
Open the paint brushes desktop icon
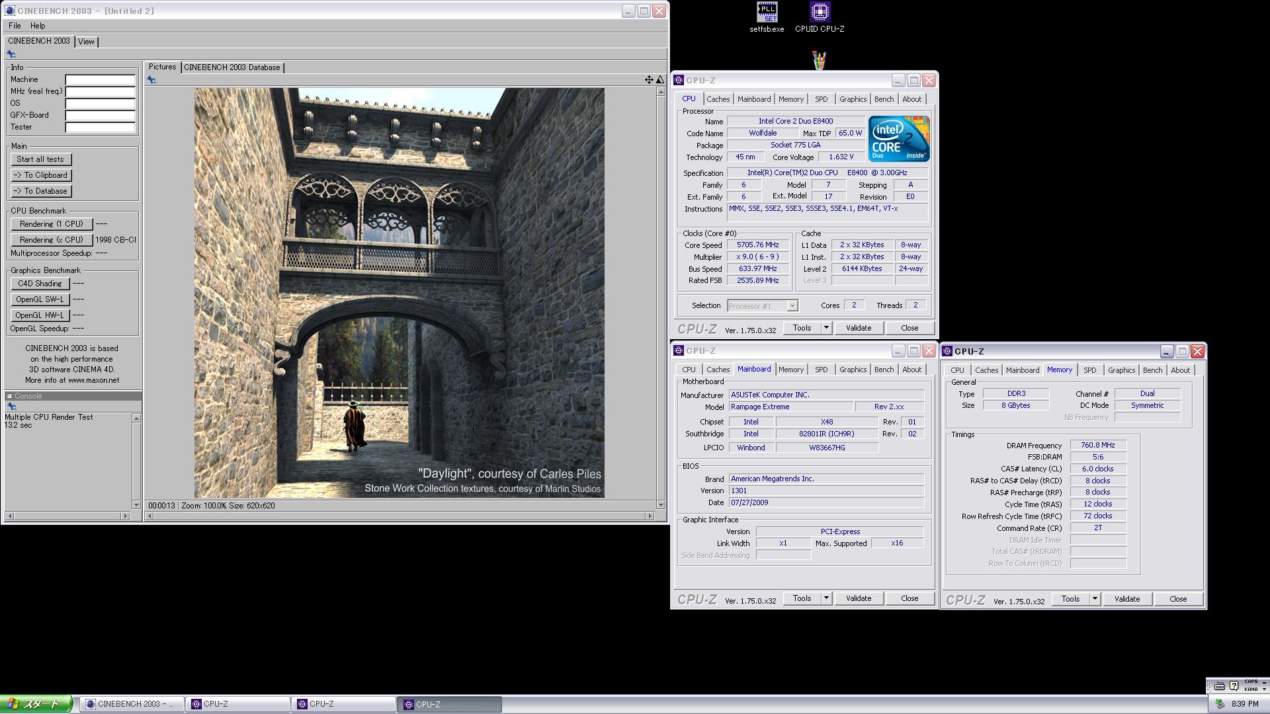click(x=819, y=60)
